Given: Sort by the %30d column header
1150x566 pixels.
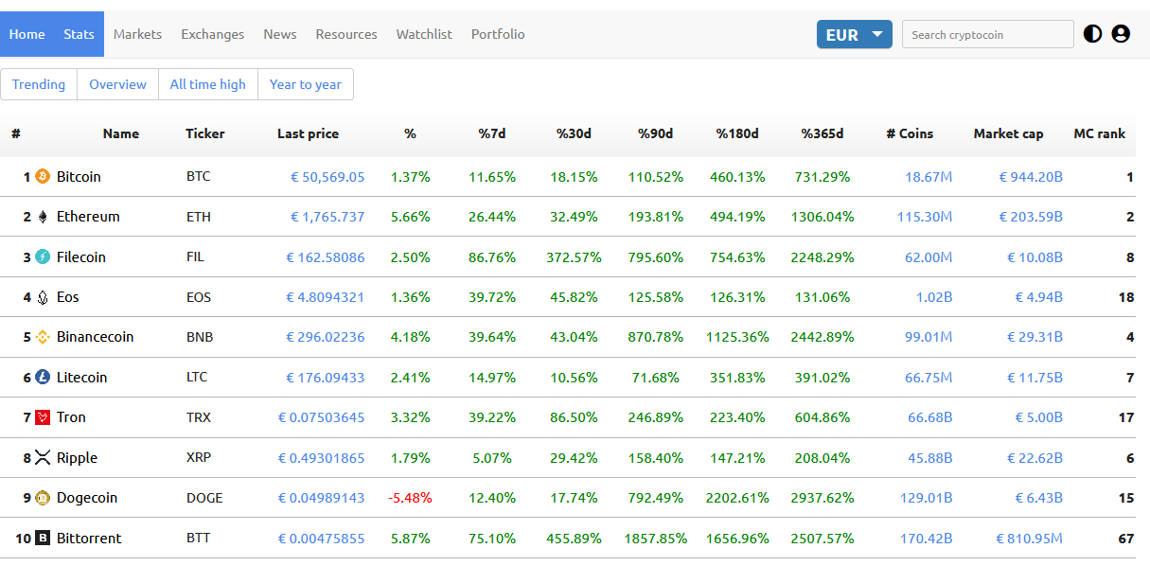Looking at the screenshot, I should pos(574,133).
